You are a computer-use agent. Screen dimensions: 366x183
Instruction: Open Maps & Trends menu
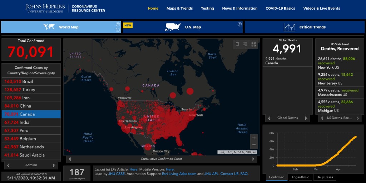click(179, 9)
